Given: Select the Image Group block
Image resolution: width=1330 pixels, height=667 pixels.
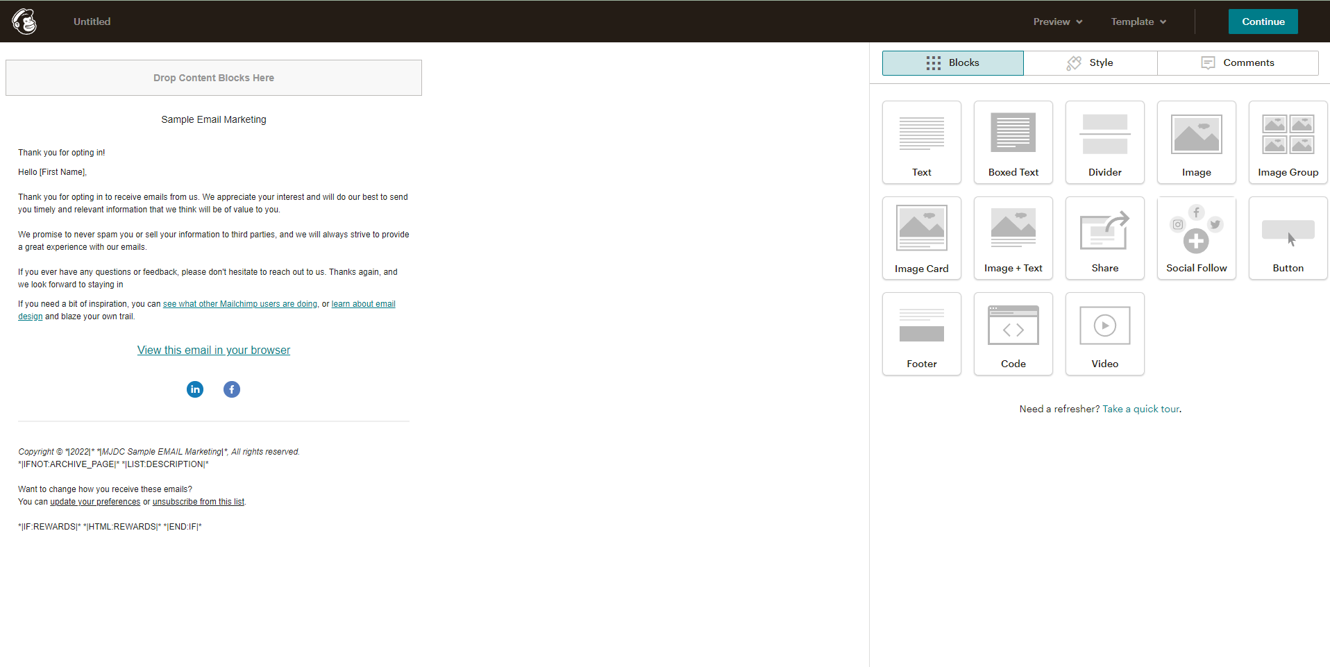Looking at the screenshot, I should point(1288,142).
